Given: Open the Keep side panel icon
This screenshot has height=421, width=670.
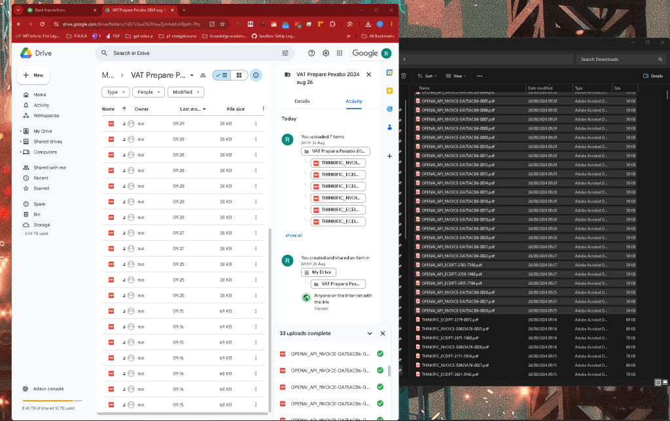Looking at the screenshot, I should coord(389,90).
